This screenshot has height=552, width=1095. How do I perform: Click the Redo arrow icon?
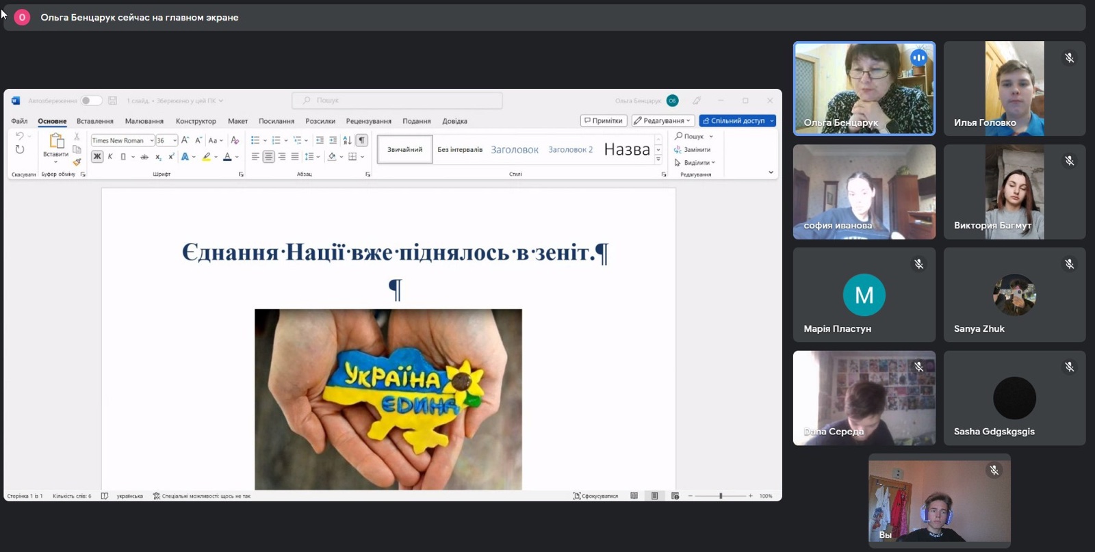20,150
